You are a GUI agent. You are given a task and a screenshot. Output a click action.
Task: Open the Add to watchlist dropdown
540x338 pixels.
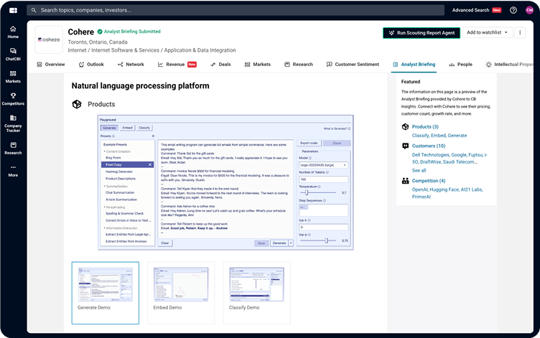click(488, 32)
